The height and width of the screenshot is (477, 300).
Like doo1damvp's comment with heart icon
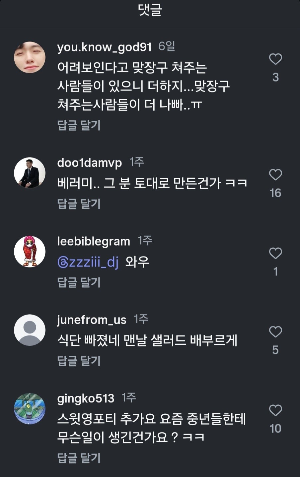275,175
